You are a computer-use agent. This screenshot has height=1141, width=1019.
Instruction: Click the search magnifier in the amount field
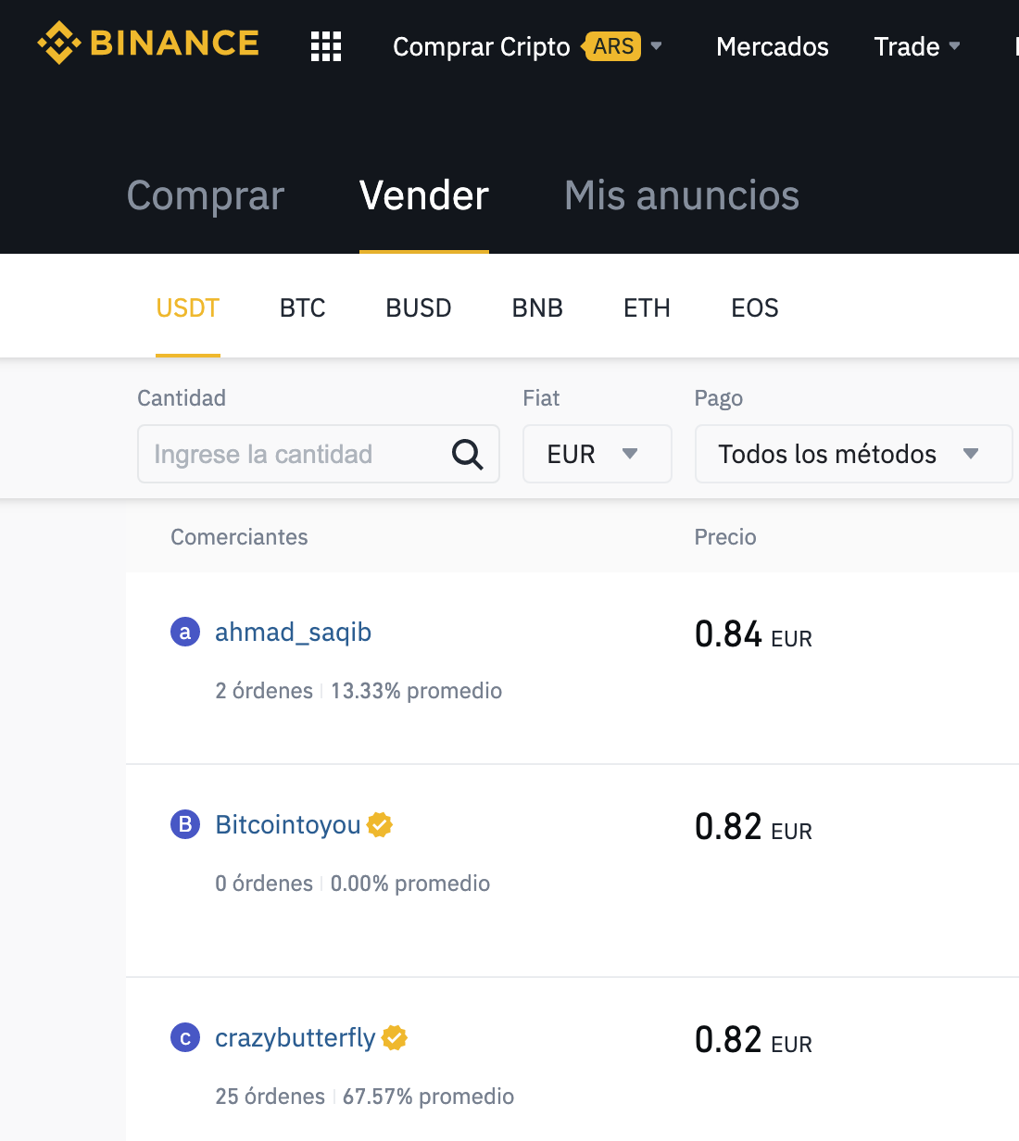467,454
